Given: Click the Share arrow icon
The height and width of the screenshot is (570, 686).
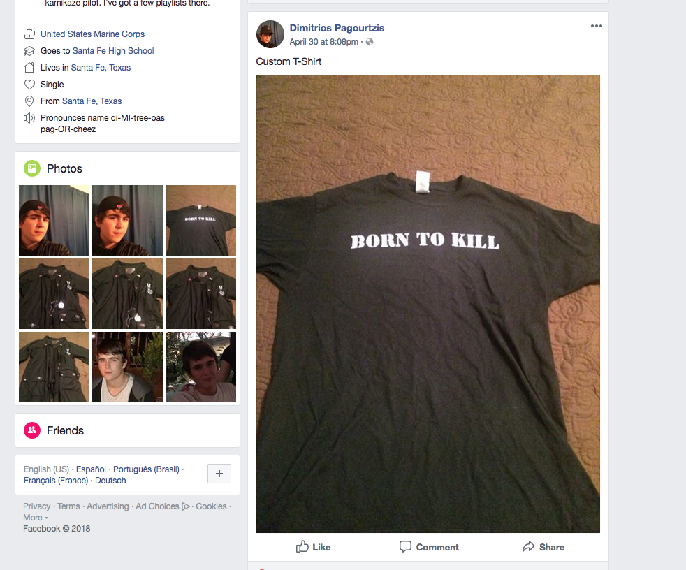Looking at the screenshot, I should coord(529,546).
